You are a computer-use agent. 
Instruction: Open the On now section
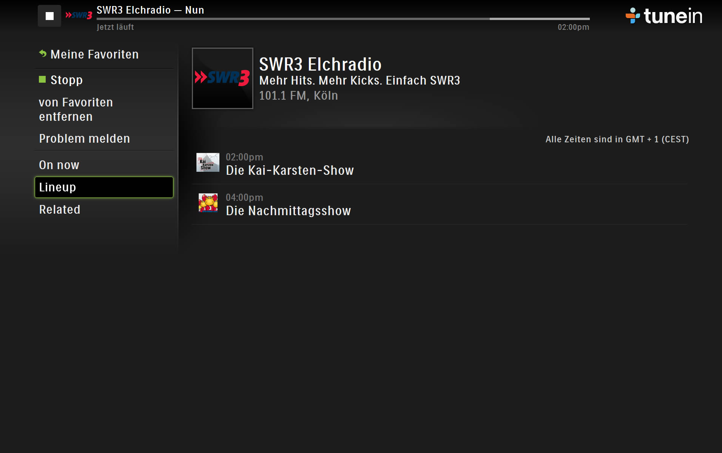click(x=104, y=165)
